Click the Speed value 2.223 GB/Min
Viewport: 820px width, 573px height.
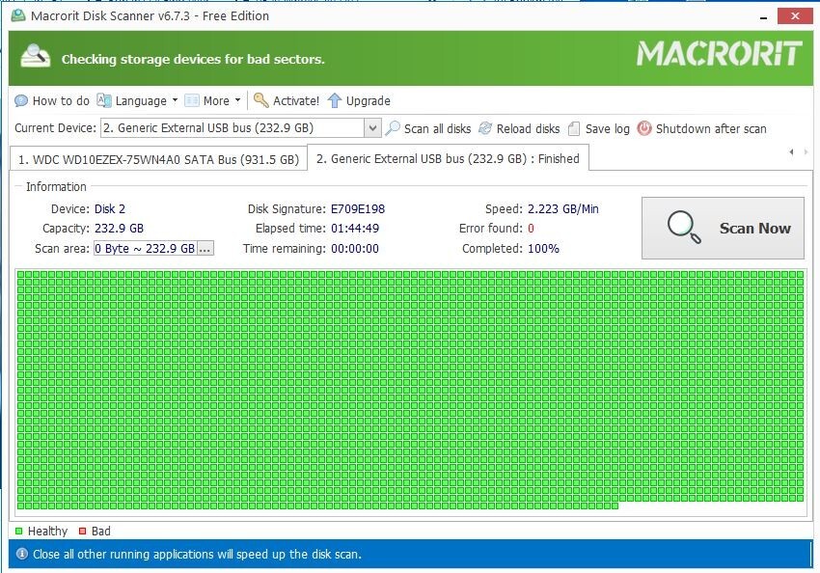point(563,209)
